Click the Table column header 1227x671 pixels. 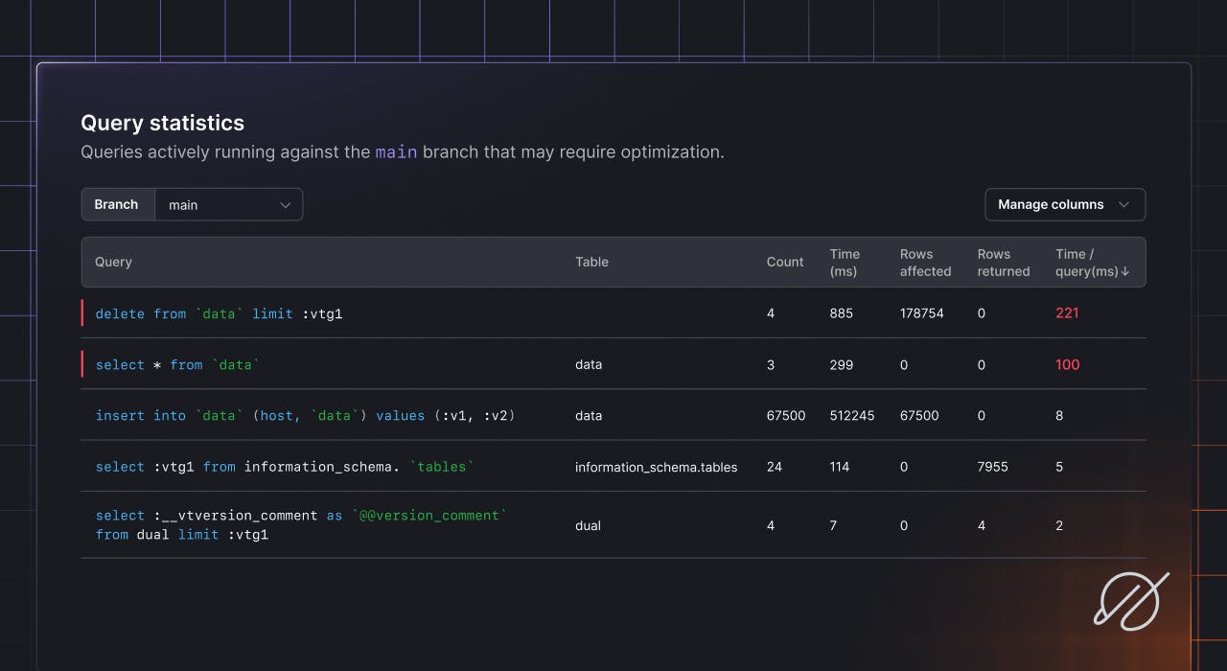point(591,262)
